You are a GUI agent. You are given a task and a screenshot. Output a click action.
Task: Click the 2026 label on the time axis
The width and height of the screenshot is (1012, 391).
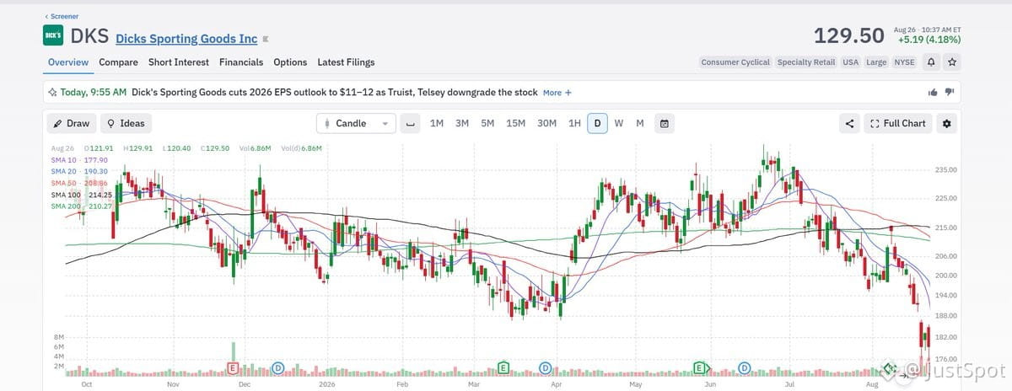(x=326, y=383)
